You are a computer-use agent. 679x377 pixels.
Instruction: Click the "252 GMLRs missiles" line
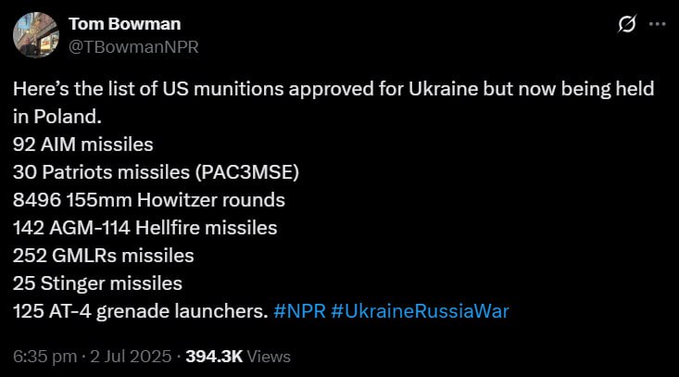coord(104,256)
